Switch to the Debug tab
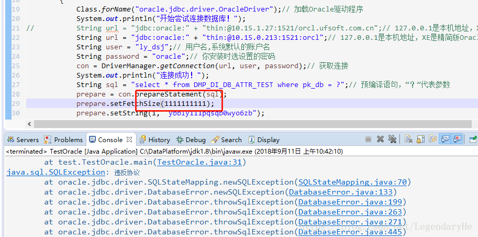 click(x=191, y=139)
